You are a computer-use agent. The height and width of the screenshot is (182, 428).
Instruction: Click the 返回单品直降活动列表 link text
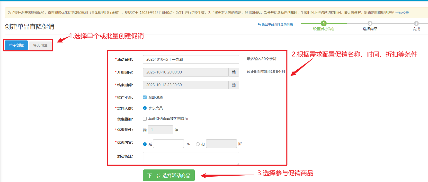(x=277, y=25)
